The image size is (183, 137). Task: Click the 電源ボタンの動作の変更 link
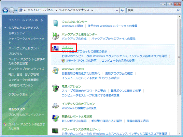tap(126, 91)
